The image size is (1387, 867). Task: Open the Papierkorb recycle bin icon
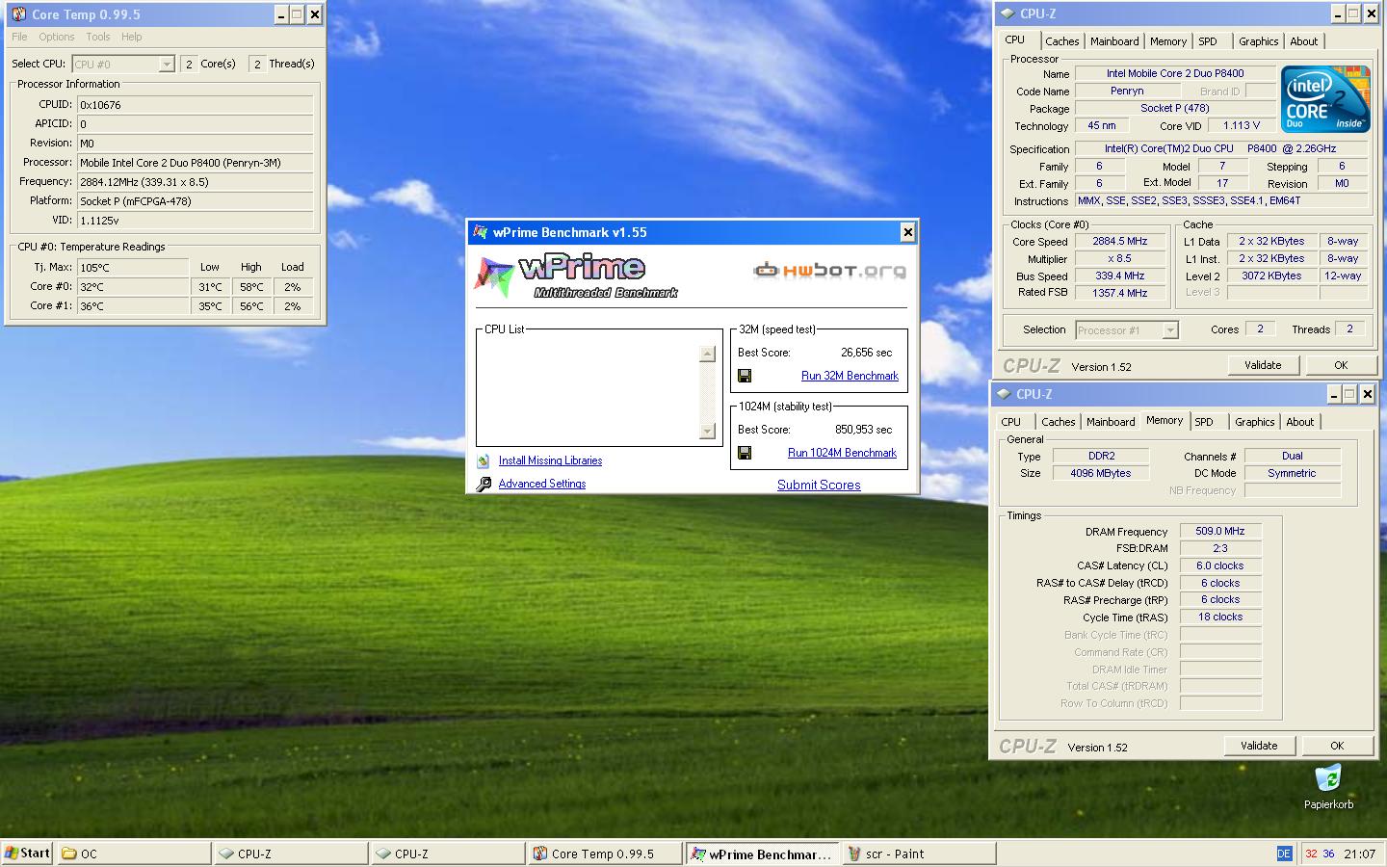point(1328,778)
